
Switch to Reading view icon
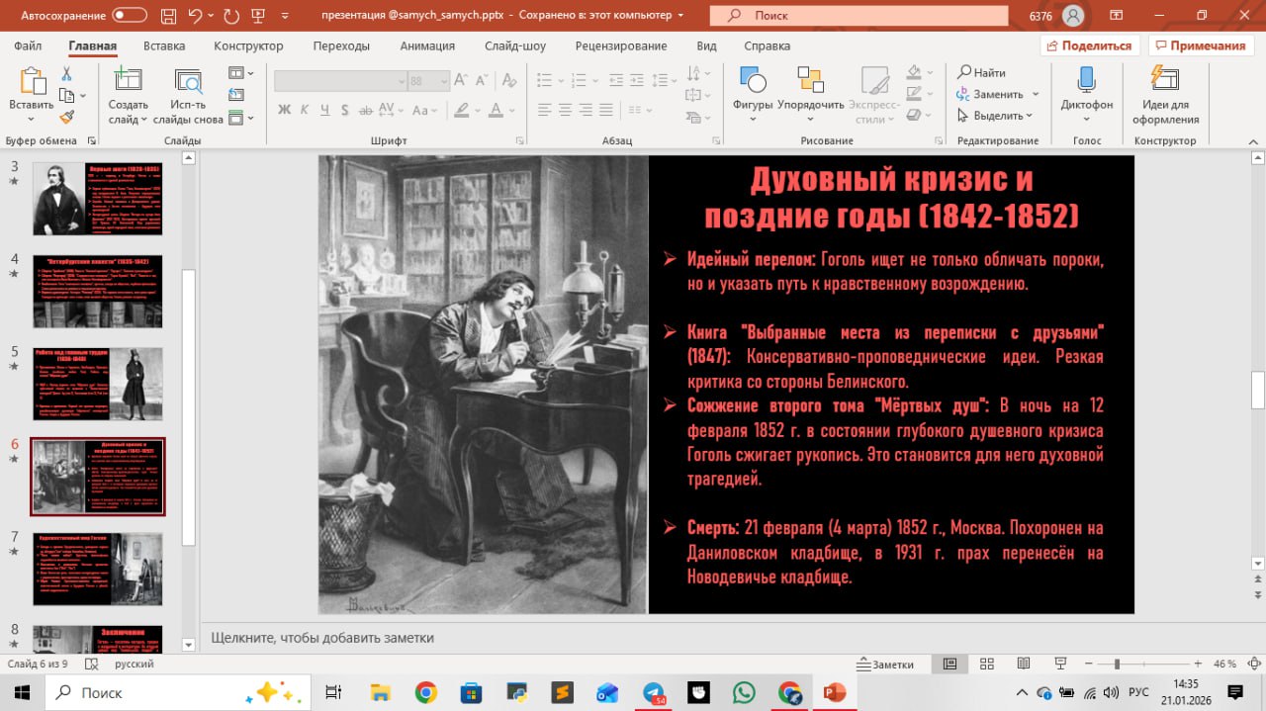click(x=1023, y=665)
